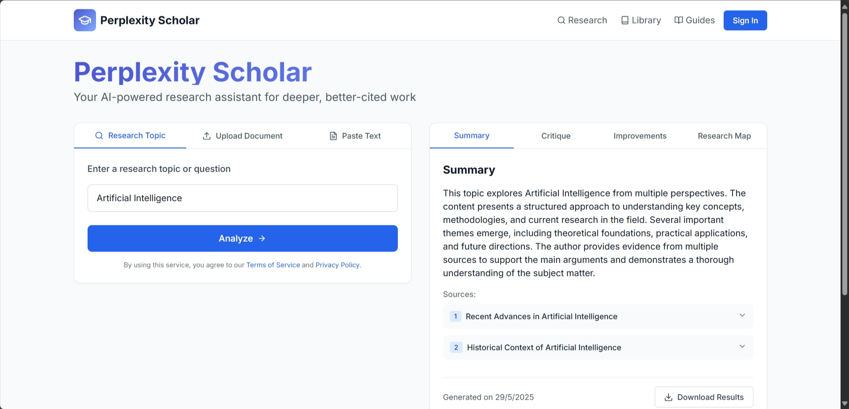Switch to the Critique tab

(x=556, y=136)
